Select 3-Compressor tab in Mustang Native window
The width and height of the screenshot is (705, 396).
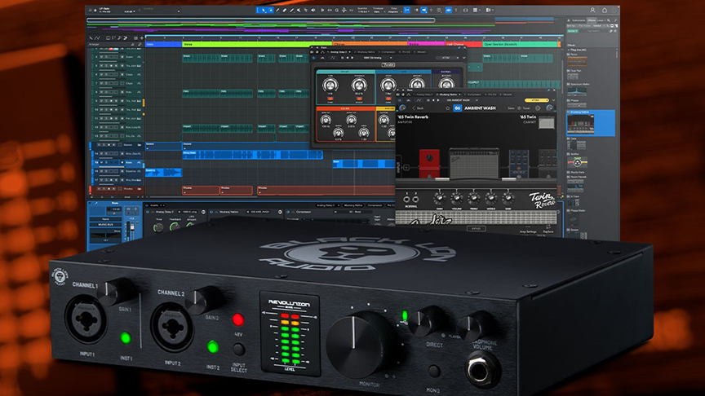pyautogui.click(x=473, y=95)
